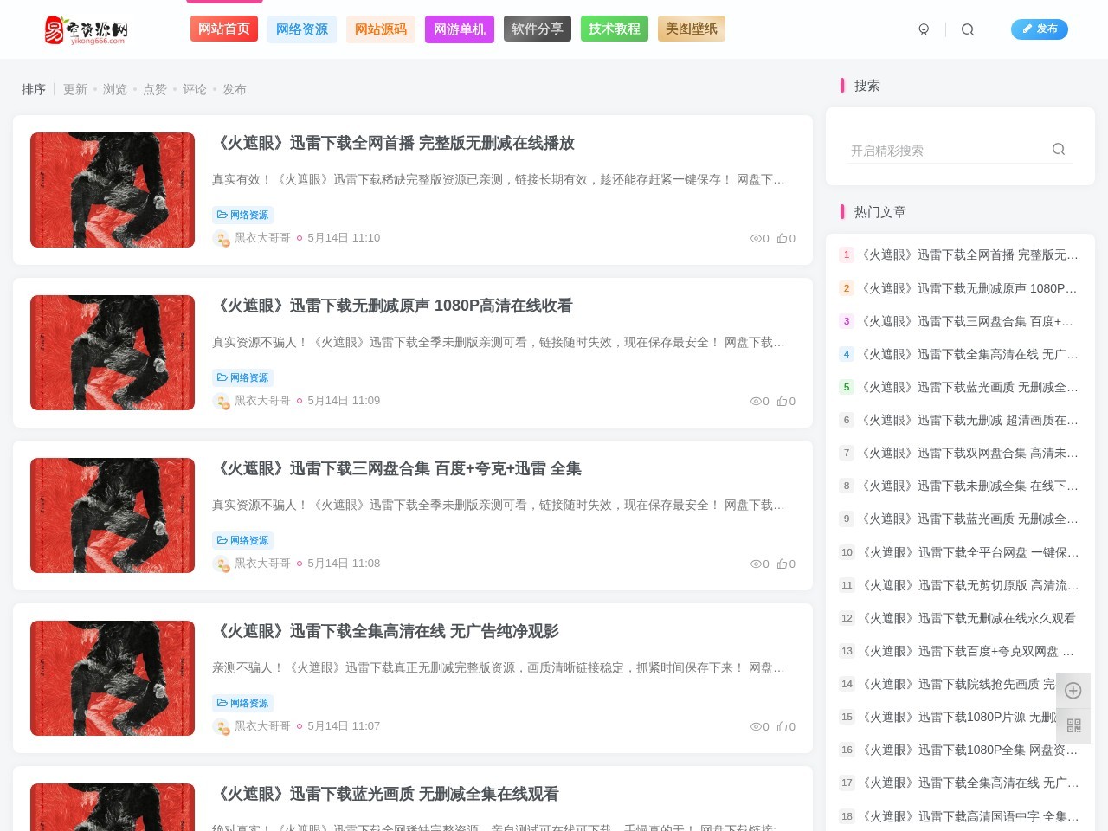Open the 软件分享 nav tab
Image resolution: width=1108 pixels, height=831 pixels.
pyautogui.click(x=538, y=29)
